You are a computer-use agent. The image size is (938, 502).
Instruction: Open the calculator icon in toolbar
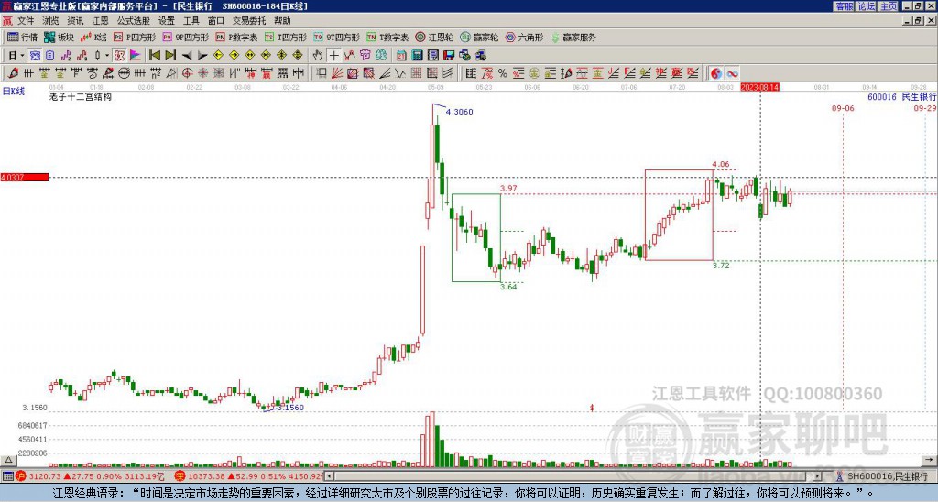(x=418, y=56)
